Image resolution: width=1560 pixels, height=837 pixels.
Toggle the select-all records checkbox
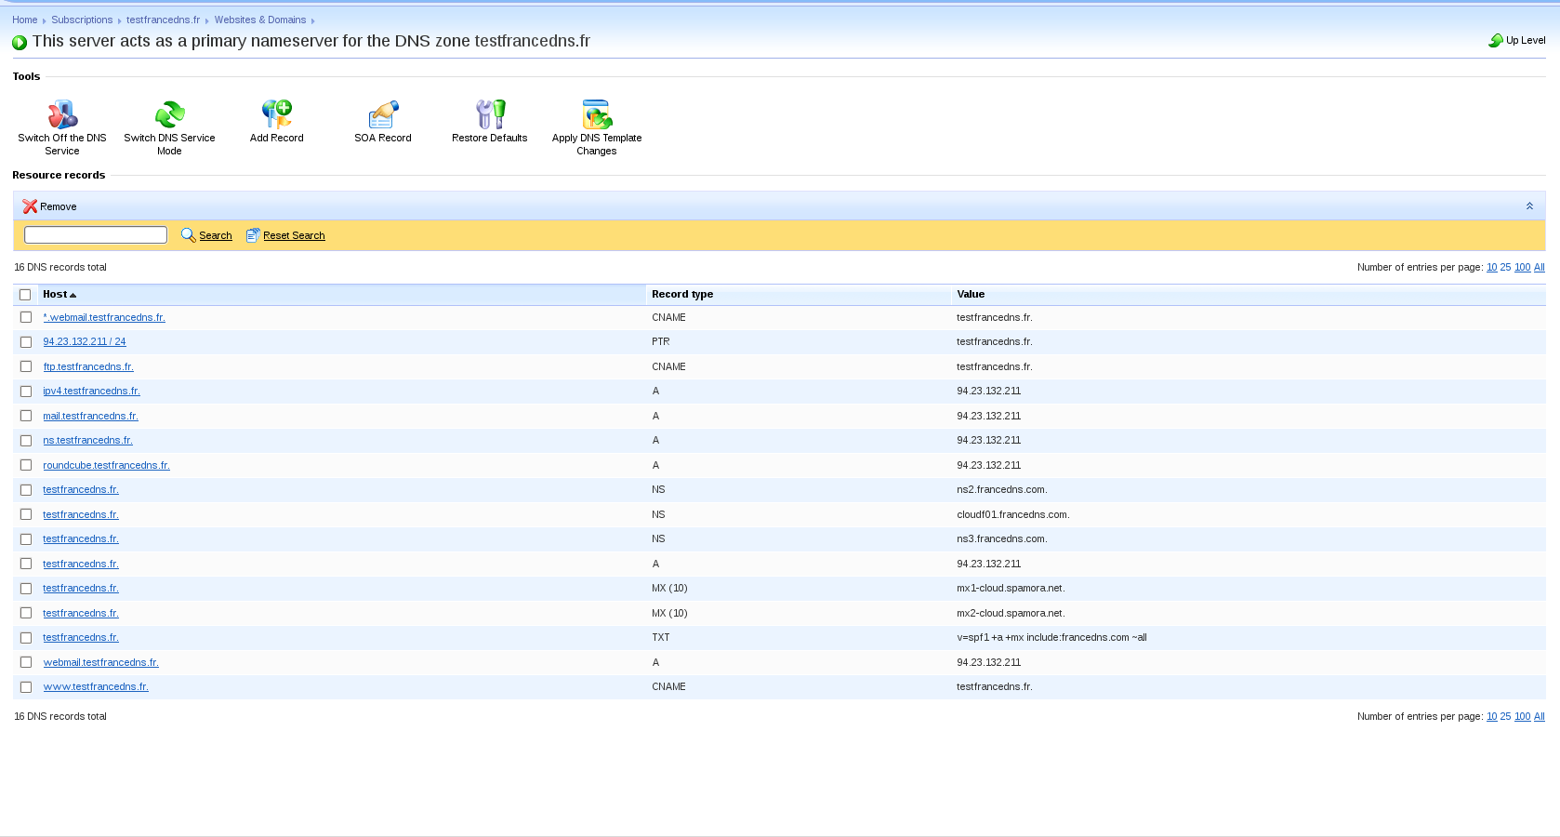[25, 294]
